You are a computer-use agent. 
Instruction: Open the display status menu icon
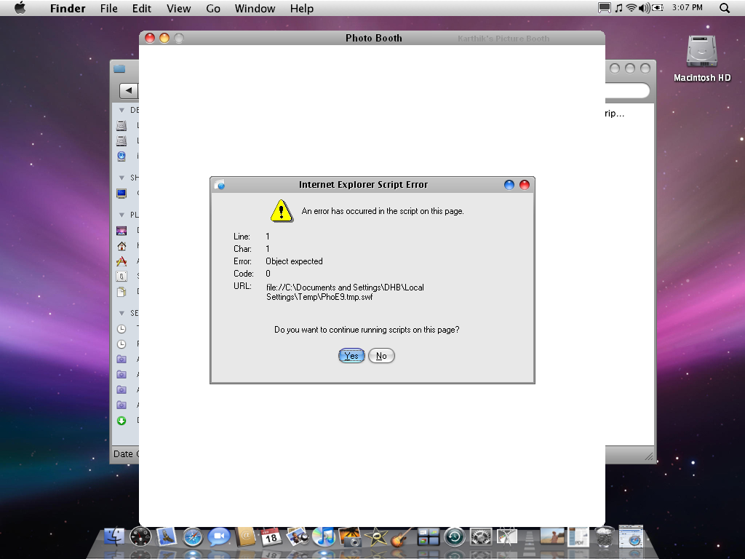pos(605,7)
